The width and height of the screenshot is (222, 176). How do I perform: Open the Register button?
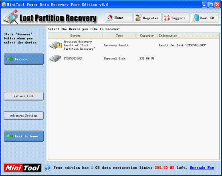(147, 18)
